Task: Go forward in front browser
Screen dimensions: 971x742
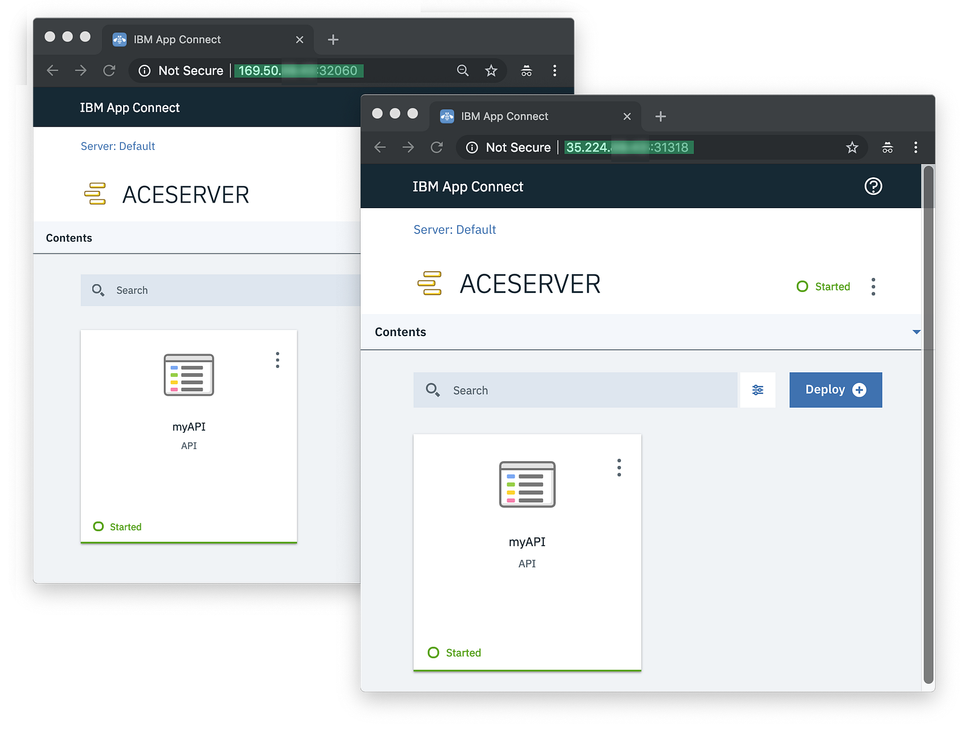Action: 408,147
